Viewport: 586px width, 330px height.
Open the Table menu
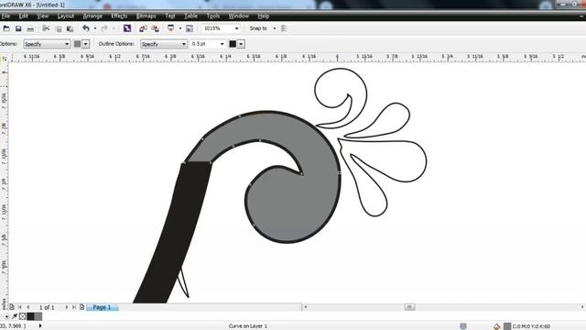coord(190,16)
